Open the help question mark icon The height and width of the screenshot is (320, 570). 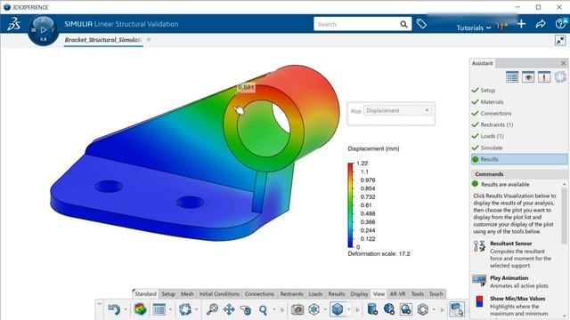point(560,24)
